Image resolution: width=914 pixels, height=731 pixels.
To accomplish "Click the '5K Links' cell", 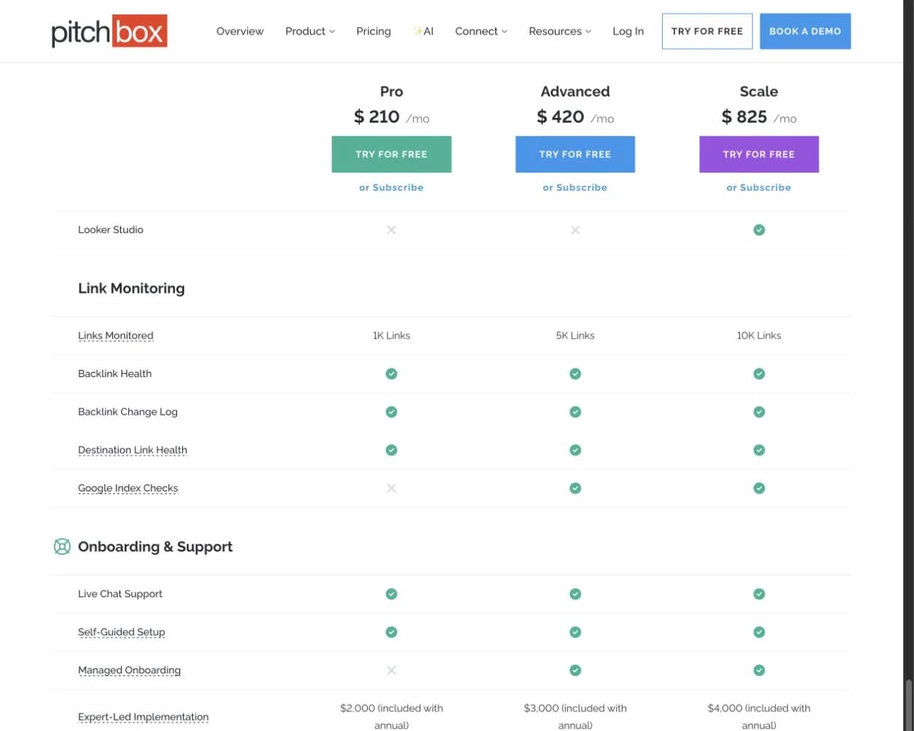I will 575,336.
